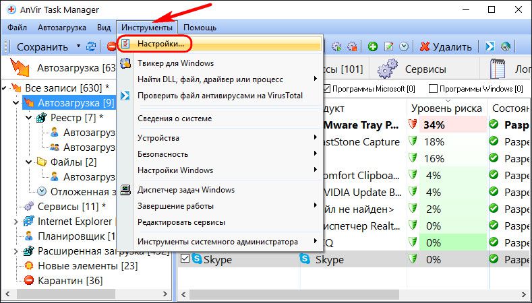Screen dimensions: 532x303
Task: Expand the Internet Explorer tree node
Action: 17,221
